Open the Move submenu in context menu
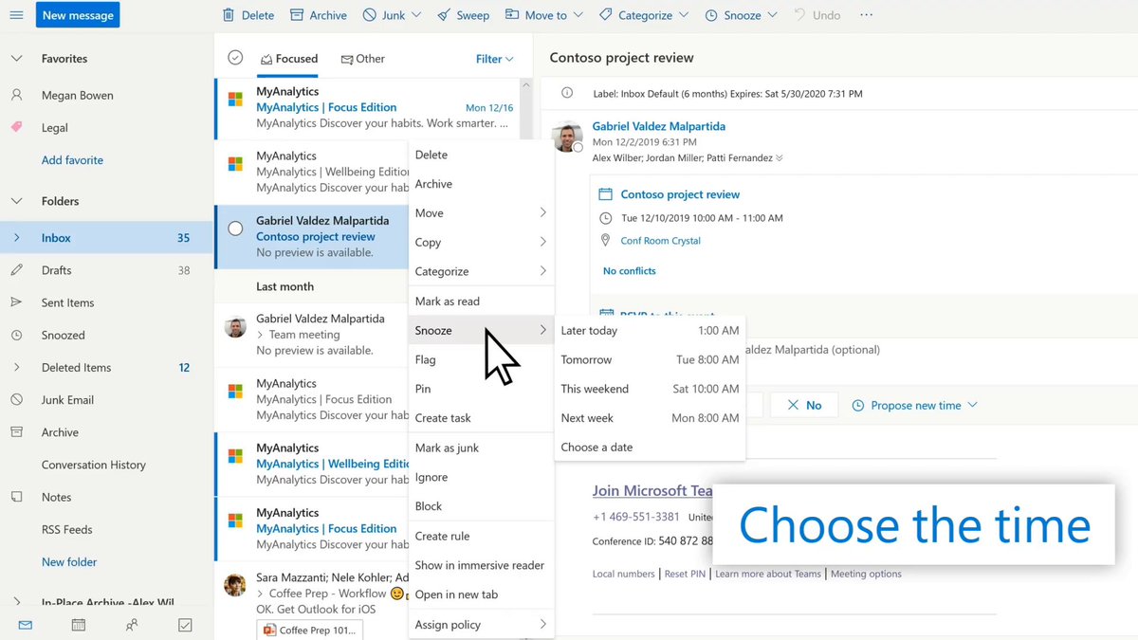This screenshot has width=1138, height=640. click(481, 213)
